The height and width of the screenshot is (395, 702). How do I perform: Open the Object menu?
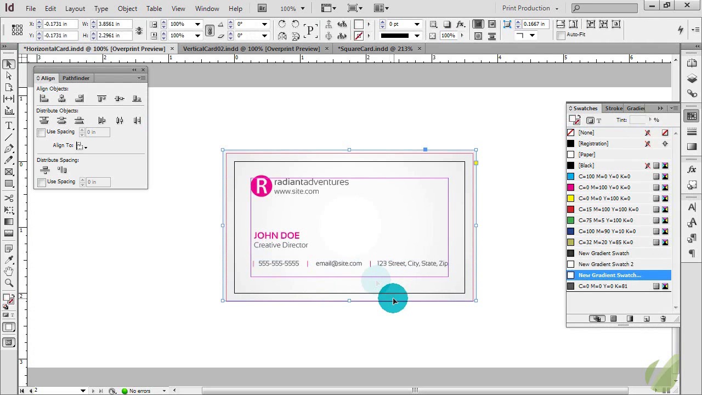[x=127, y=8]
